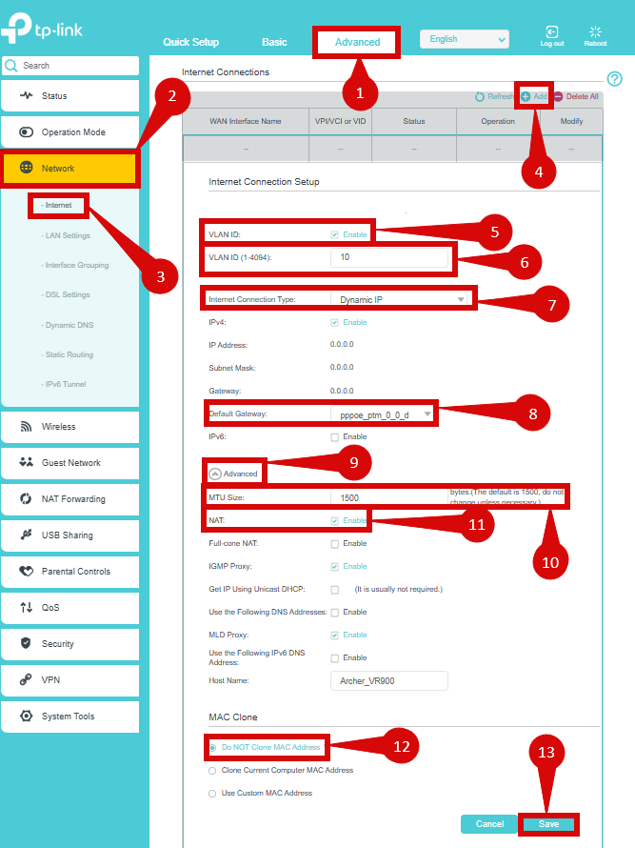The image size is (635, 848).
Task: Click the Save button
Action: coord(548,823)
